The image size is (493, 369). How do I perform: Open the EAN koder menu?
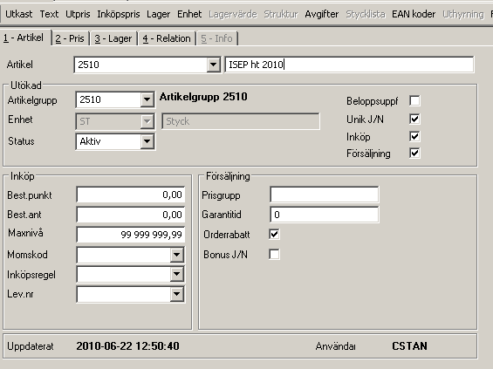[414, 14]
